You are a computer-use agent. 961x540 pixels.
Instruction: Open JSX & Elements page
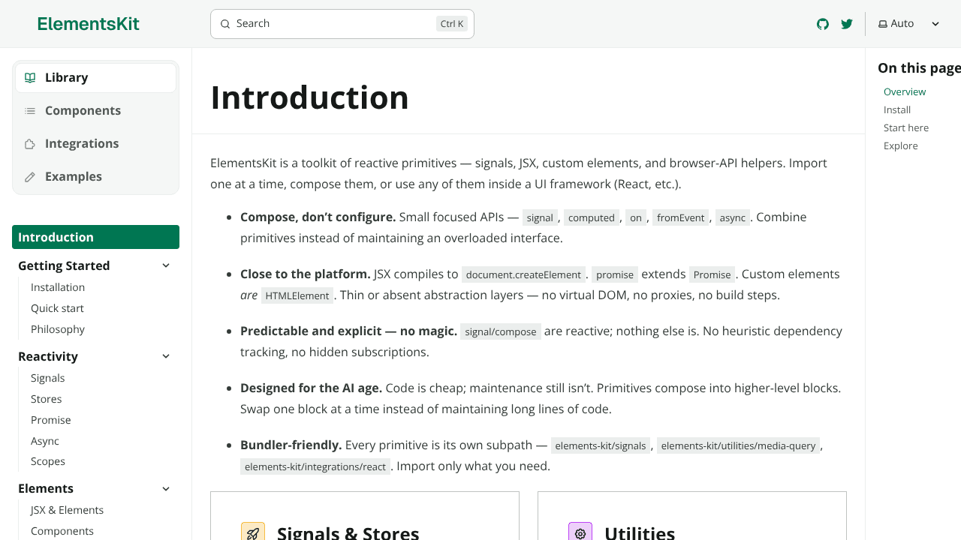point(67,510)
